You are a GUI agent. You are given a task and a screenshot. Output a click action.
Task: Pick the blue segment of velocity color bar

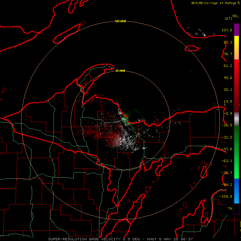[x=236, y=191]
